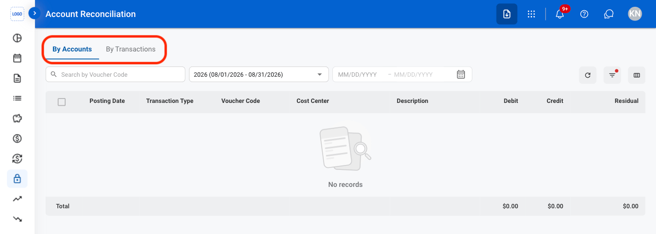
Task: Tick the select-all checkbox in table header
Action: pyautogui.click(x=62, y=101)
